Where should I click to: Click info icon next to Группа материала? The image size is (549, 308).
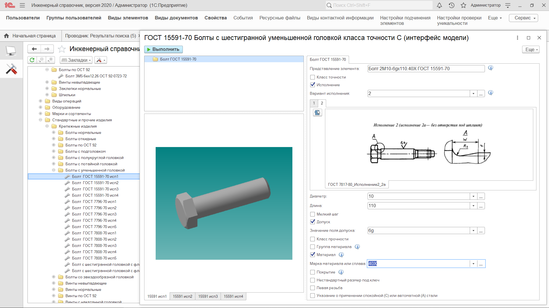coord(357,247)
